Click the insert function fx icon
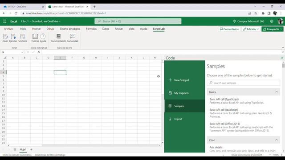The width and height of the screenshot is (285, 160). 39,52
